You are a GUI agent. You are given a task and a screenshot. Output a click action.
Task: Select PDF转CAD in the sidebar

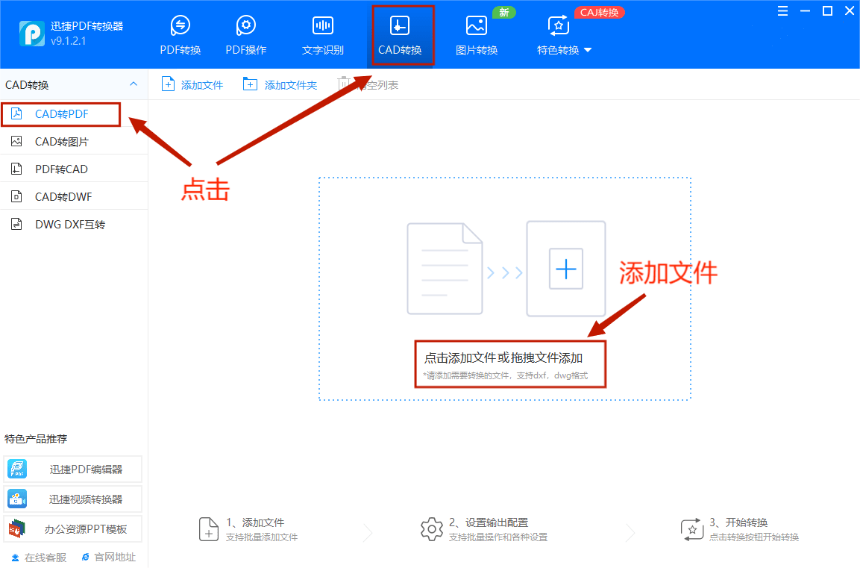pos(74,169)
